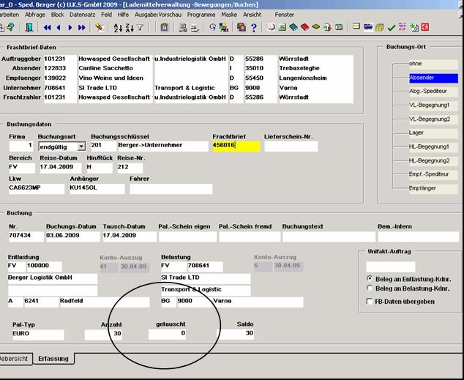Click the Unifakt-Auftrag input field
This screenshot has height=380, width=464.
391,267
